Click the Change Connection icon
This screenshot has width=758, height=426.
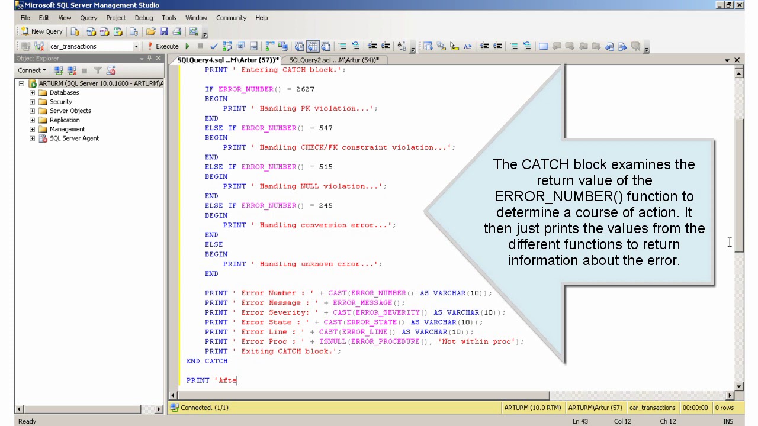[x=38, y=46]
